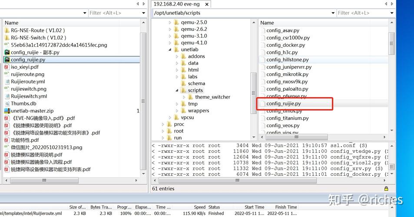
Task: Click the html folder icon in tree
Action: [184, 70]
